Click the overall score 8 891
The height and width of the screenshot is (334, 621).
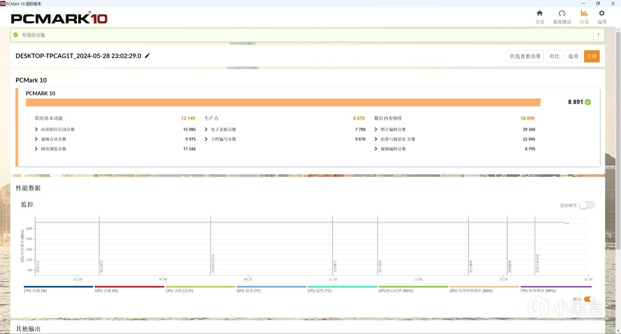click(575, 102)
